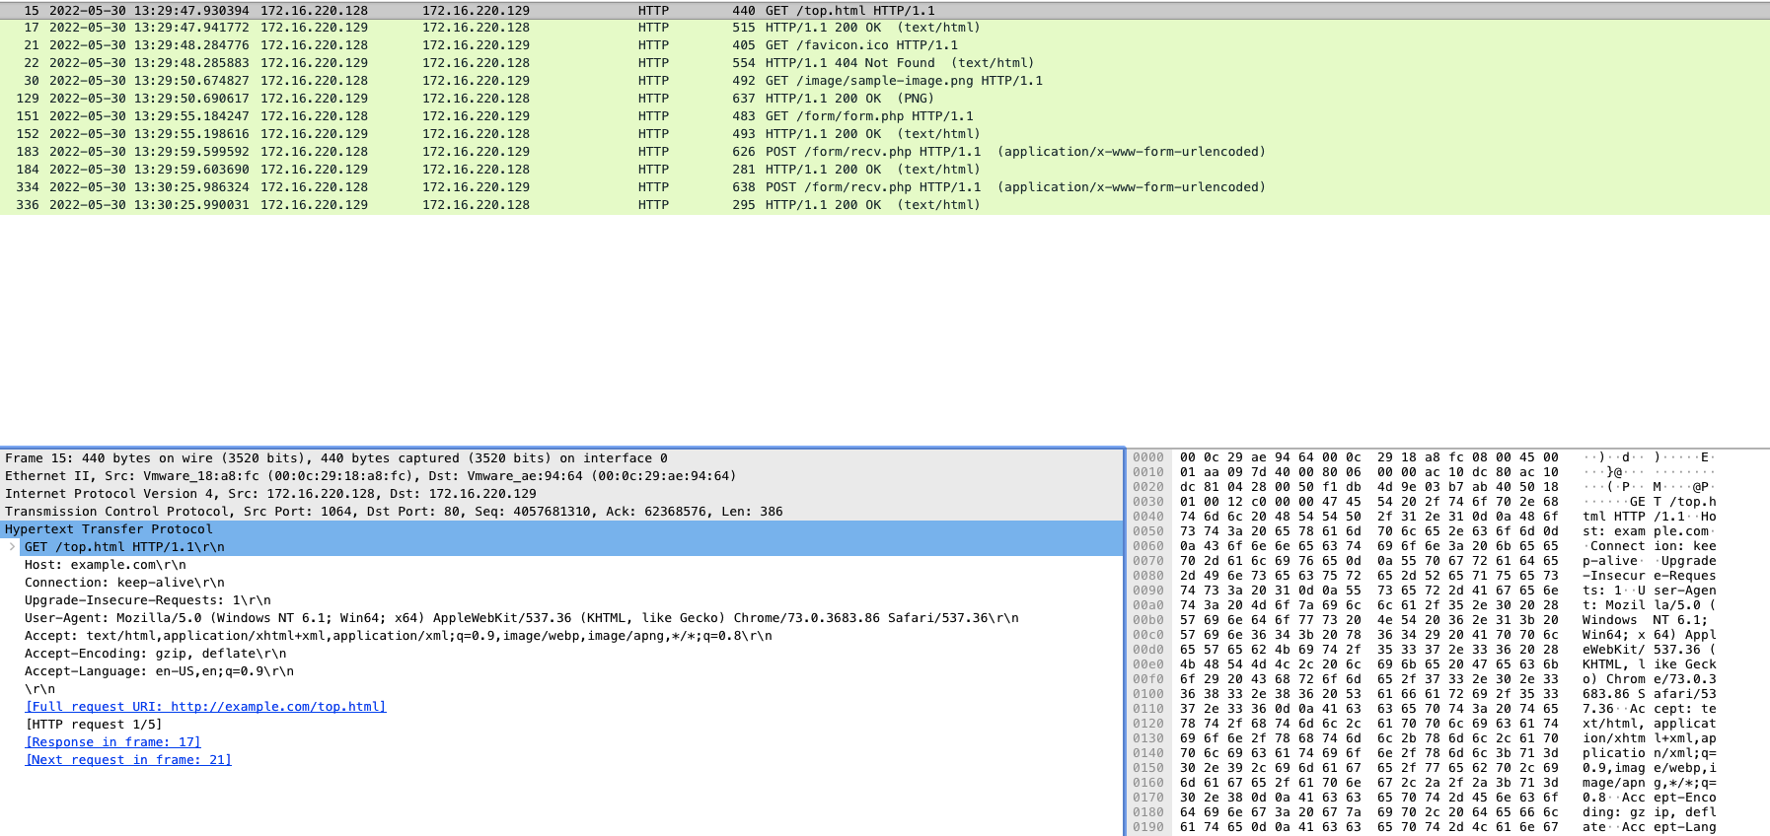Viewport: 1770px width, 836px height.
Task: Expand the GET /top.html HTTP/1.1 line
Action: [x=12, y=547]
